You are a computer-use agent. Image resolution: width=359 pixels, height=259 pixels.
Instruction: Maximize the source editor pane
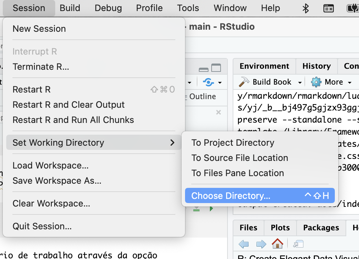(x=216, y=68)
